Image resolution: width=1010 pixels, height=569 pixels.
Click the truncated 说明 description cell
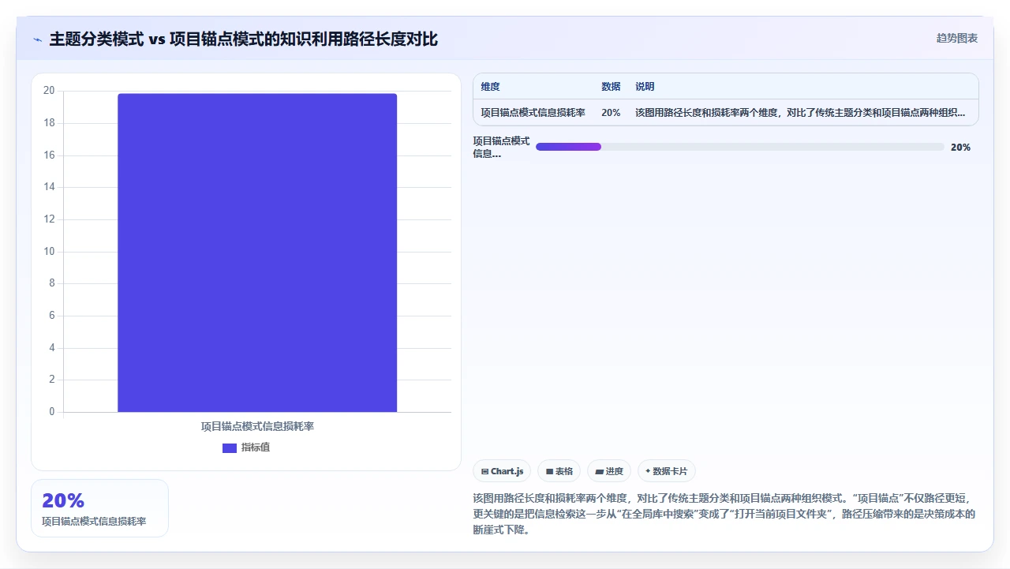(800, 113)
